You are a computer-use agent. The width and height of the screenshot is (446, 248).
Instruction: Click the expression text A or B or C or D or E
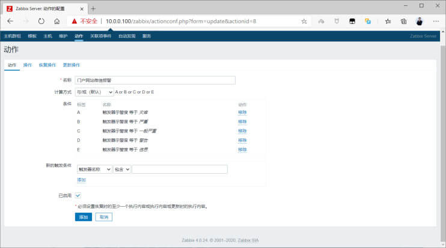pyautogui.click(x=135, y=92)
